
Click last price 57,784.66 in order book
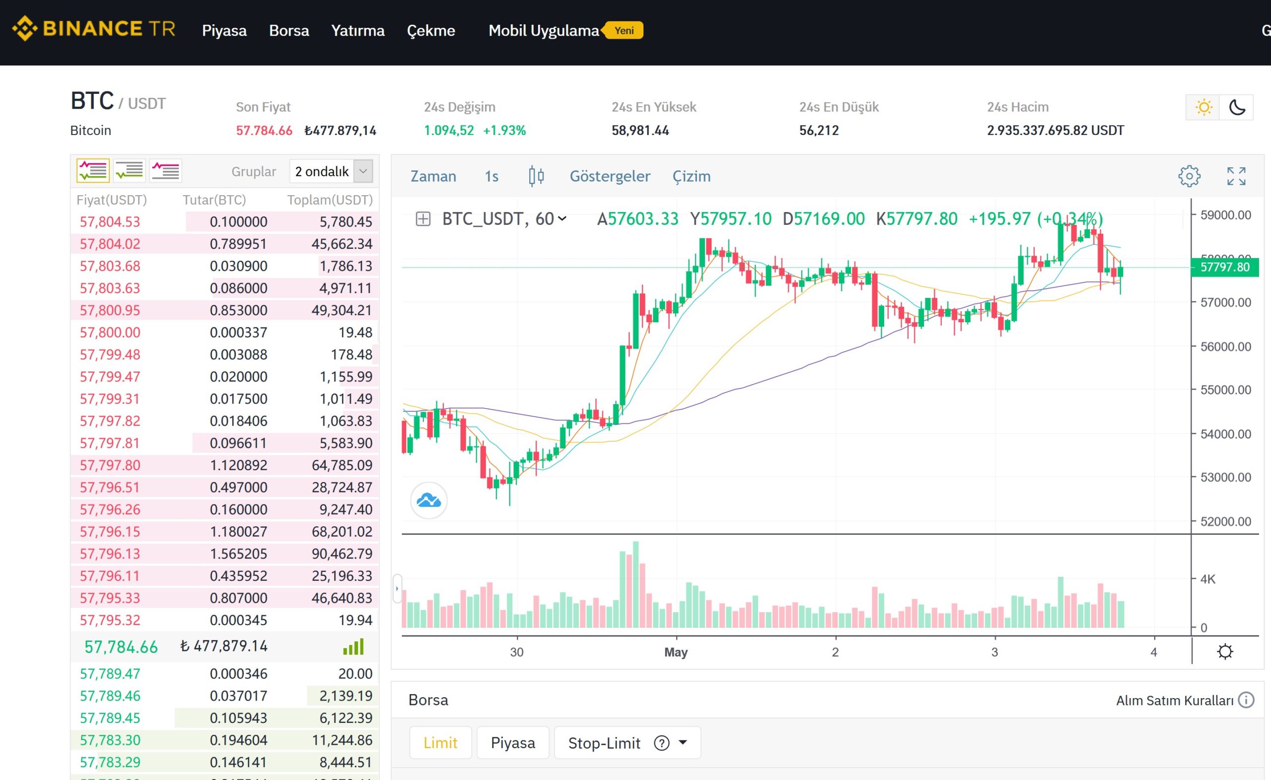click(121, 647)
